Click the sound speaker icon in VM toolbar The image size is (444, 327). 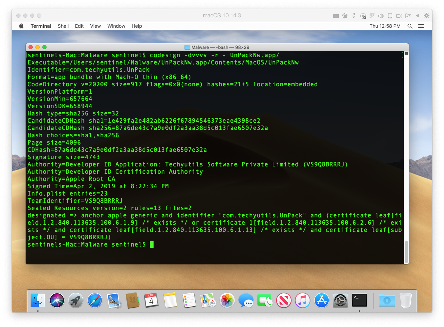point(381,16)
